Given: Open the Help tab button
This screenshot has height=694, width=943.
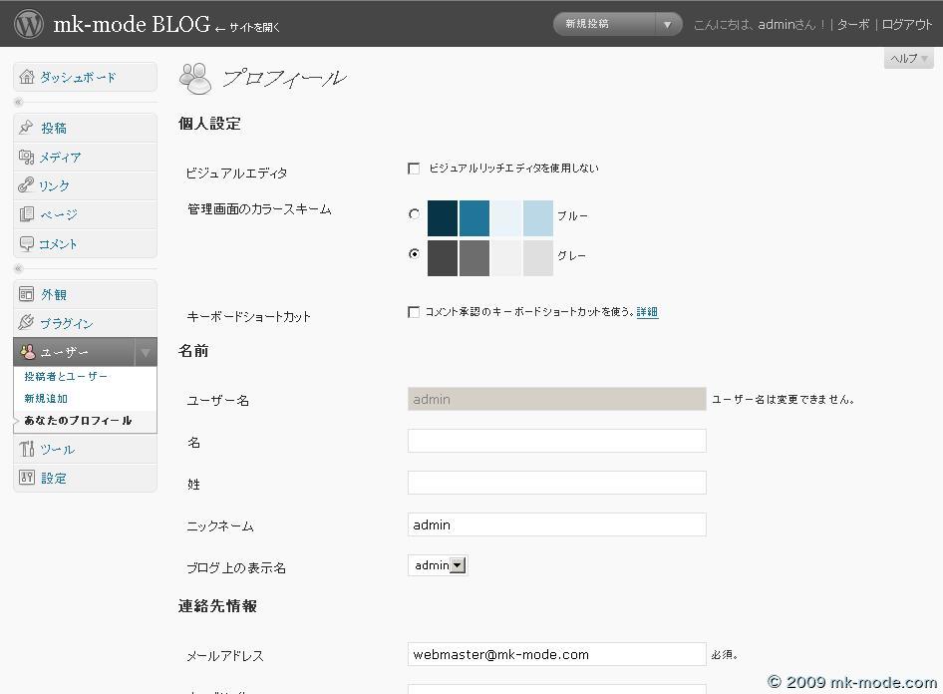Looking at the screenshot, I should click(908, 59).
